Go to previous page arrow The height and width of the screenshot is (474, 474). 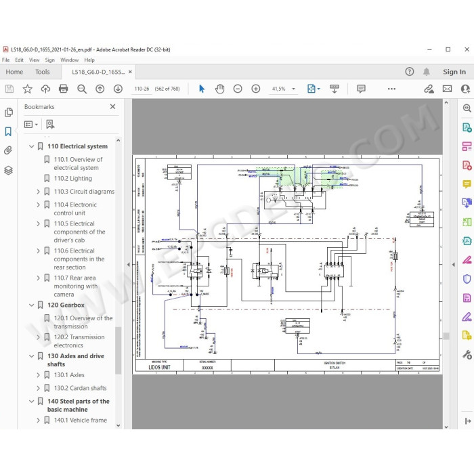point(100,89)
